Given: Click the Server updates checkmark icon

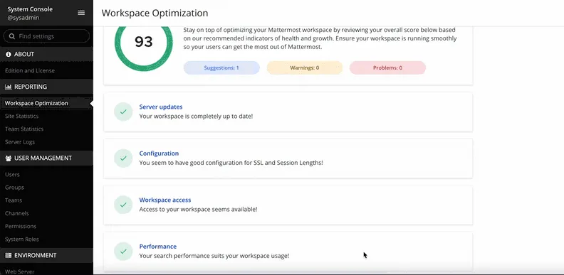Looking at the screenshot, I should pyautogui.click(x=123, y=112).
